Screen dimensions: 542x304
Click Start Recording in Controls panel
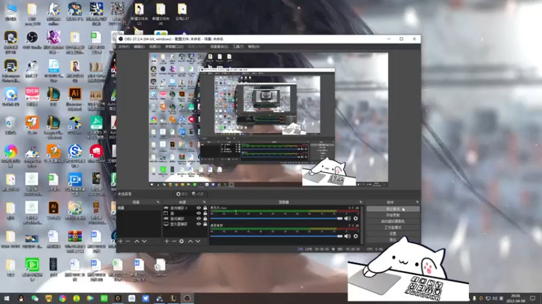(393, 215)
